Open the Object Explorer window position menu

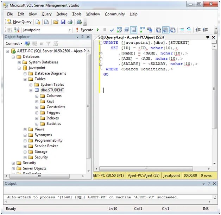77,37
